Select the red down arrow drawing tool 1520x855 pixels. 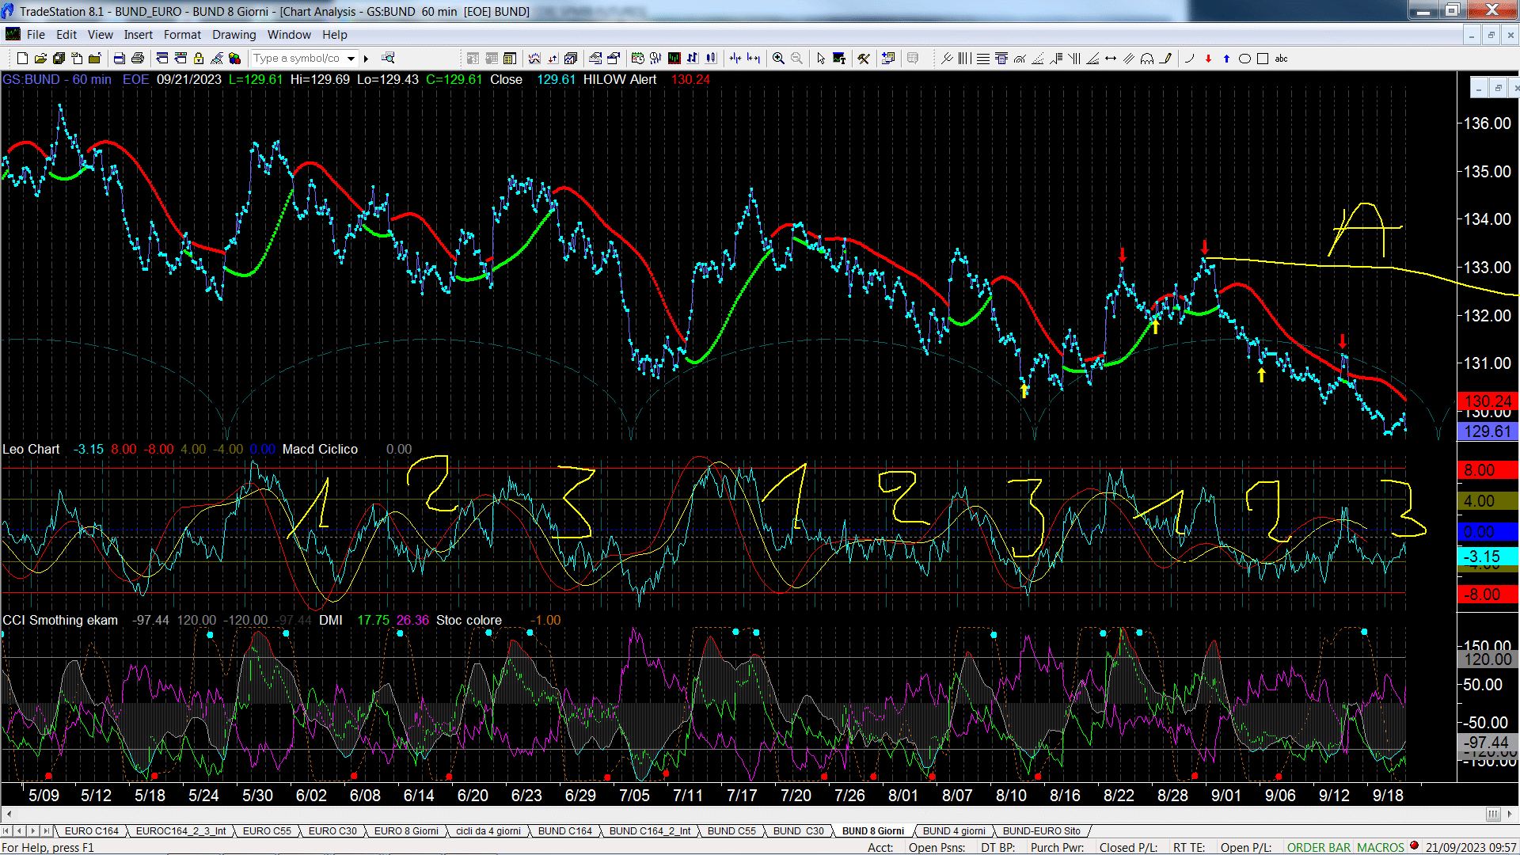pos(1208,59)
